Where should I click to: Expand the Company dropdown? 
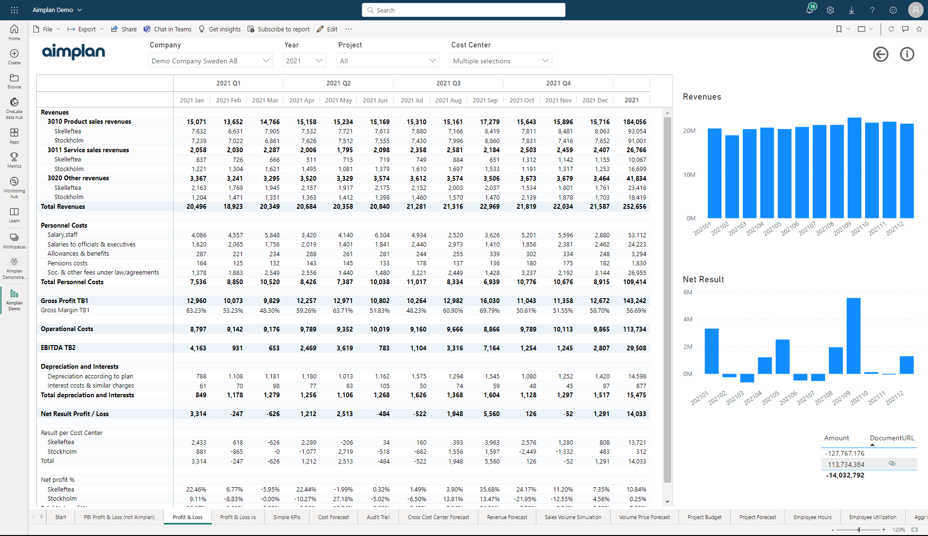click(x=210, y=60)
